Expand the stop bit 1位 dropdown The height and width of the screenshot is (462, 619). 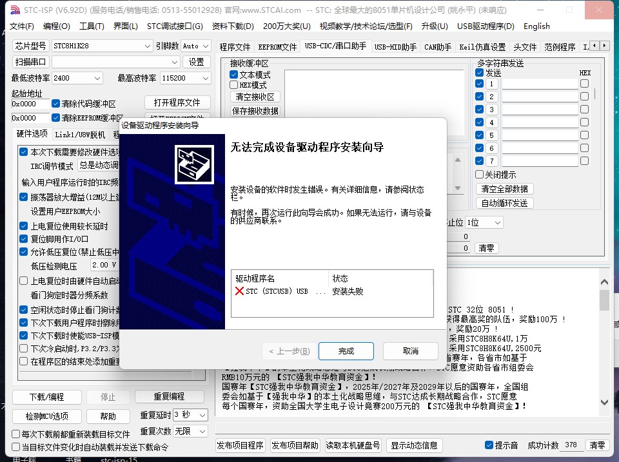pos(498,222)
